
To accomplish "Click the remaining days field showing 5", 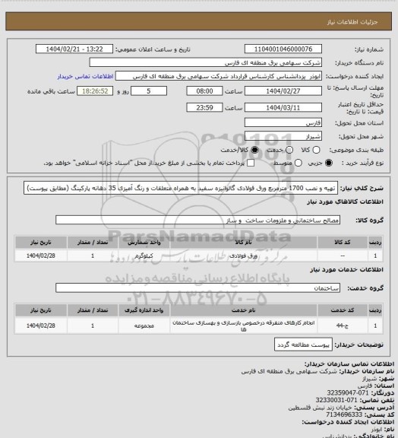I will [149, 91].
